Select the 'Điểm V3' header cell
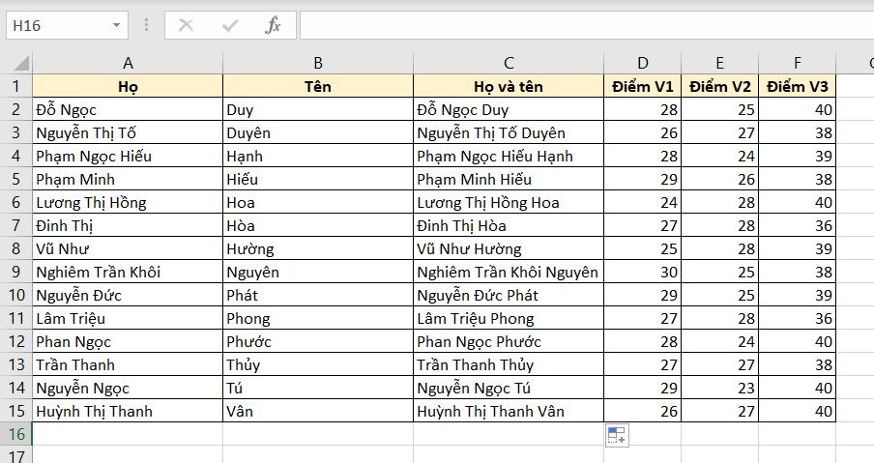The image size is (874, 463). (797, 86)
